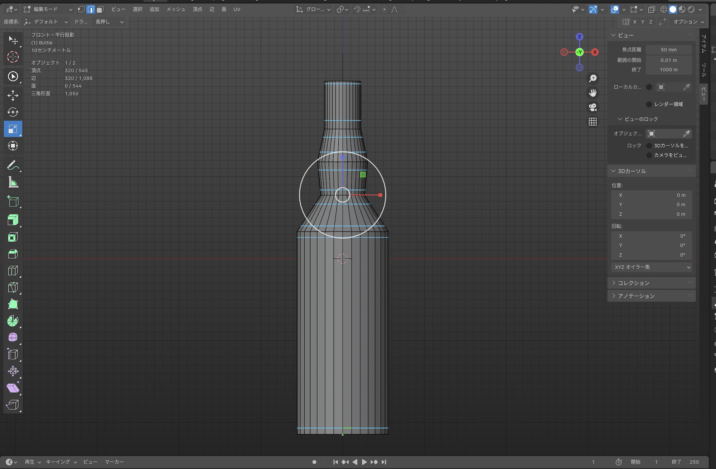The image size is (716, 469).
Task: Open the Edit Mode dropdown
Action: tap(48, 9)
